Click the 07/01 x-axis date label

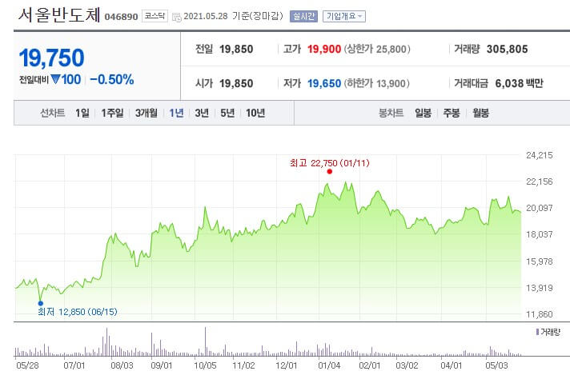coord(74,365)
